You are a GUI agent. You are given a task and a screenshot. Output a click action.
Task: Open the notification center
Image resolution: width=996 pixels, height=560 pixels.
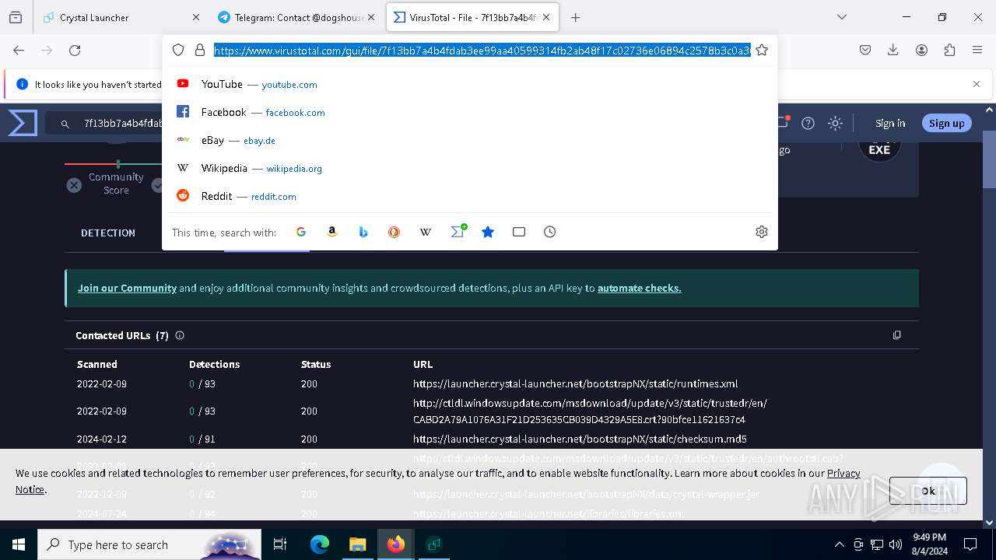970,544
